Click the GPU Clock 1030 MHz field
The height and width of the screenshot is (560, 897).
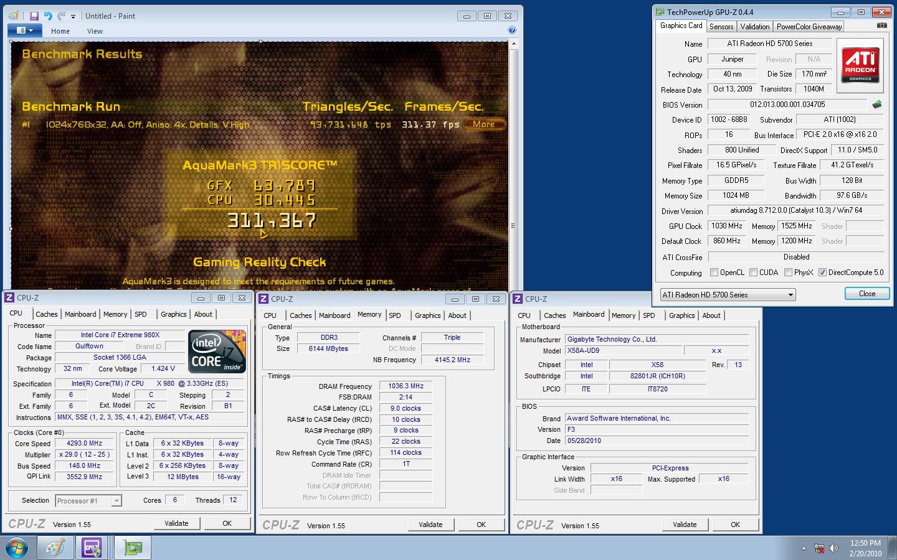(726, 226)
